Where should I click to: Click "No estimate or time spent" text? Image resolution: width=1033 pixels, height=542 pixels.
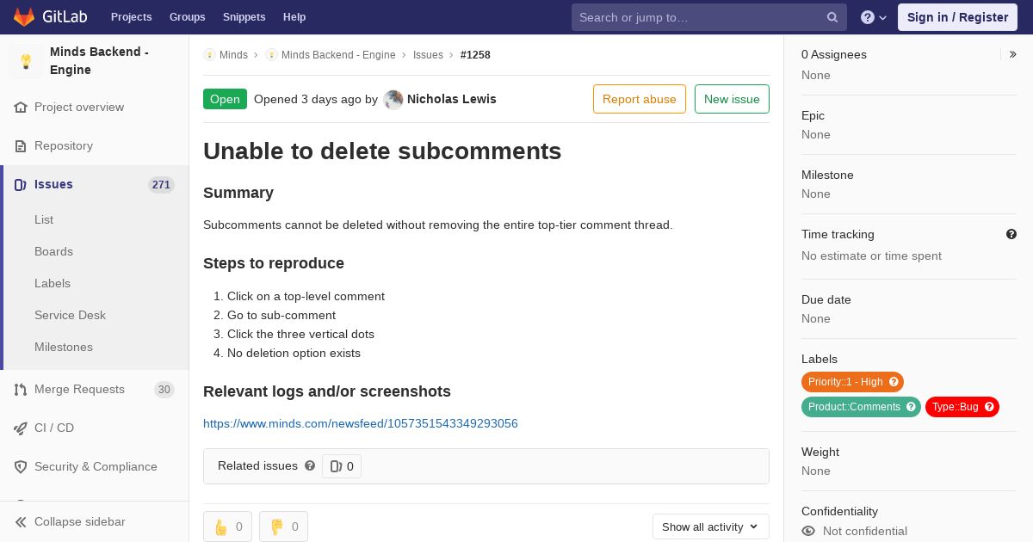(871, 256)
